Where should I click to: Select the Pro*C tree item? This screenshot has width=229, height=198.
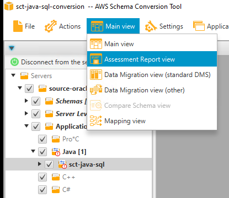[71, 139]
